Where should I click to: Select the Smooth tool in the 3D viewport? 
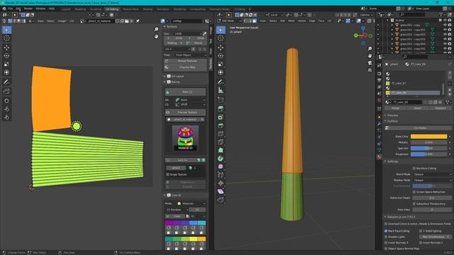(x=221, y=167)
